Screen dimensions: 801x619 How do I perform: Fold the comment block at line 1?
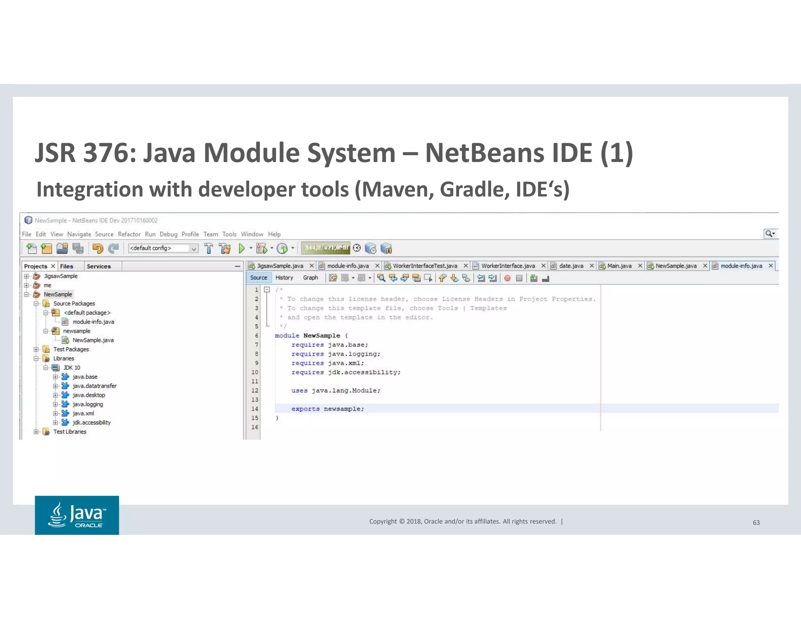tap(267, 290)
